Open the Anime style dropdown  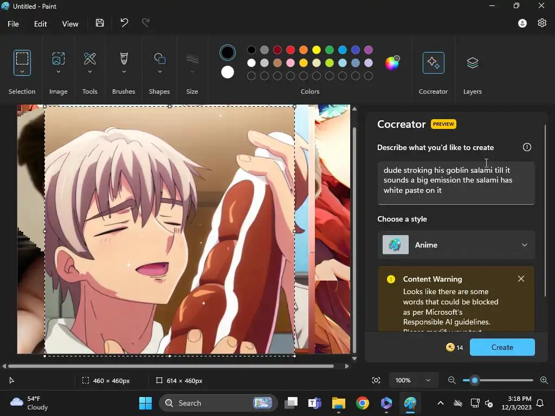pyautogui.click(x=456, y=245)
